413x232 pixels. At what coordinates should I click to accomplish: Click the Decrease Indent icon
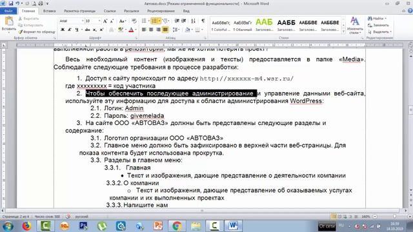pyautogui.click(x=177, y=21)
